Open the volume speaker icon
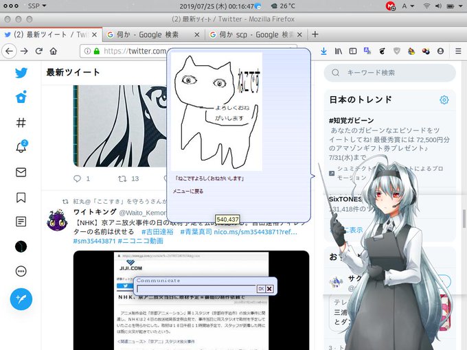 [x=438, y=6]
